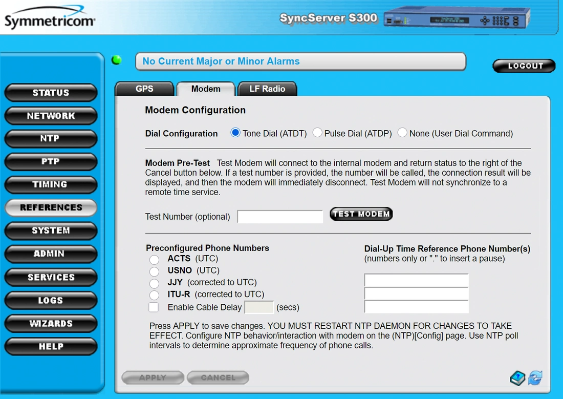The image size is (563, 399).
Task: Open the PTP menu
Action: pos(51,162)
